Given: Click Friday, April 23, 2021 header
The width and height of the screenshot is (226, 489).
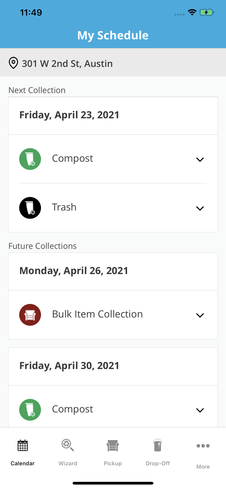Looking at the screenshot, I should [69, 115].
